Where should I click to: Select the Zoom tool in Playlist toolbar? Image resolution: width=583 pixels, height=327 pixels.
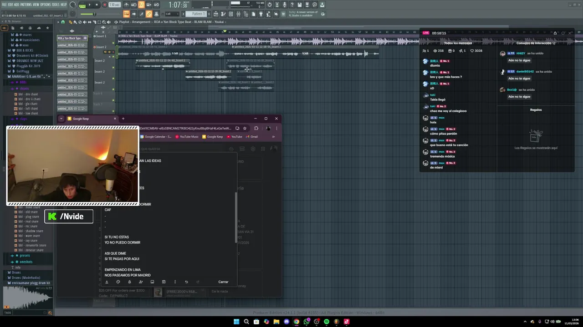(104, 22)
